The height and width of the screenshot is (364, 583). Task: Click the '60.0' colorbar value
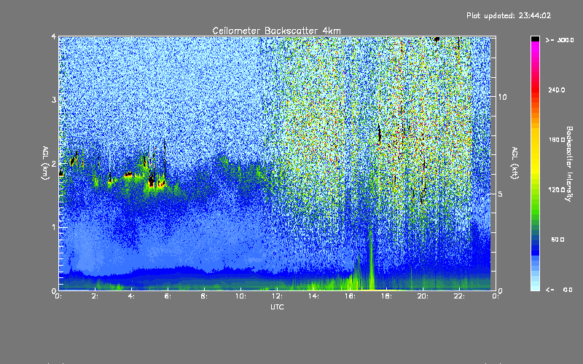557,240
